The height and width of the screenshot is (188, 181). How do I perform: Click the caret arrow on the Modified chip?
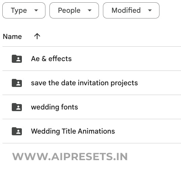[150, 10]
